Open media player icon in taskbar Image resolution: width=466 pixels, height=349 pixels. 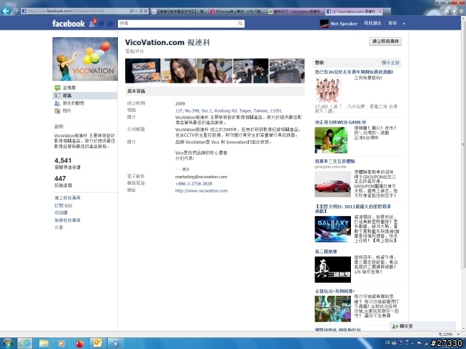(x=61, y=343)
